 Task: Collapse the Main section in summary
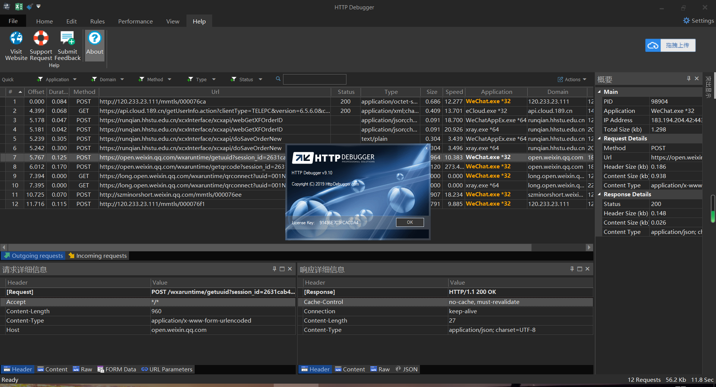click(x=599, y=92)
